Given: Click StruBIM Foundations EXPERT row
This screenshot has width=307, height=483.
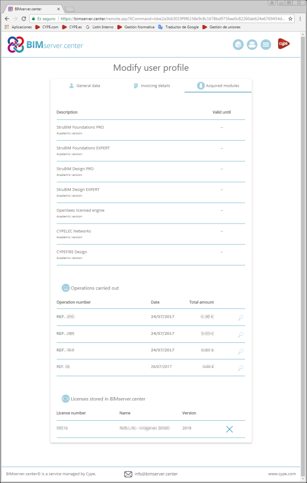Looking at the screenshot, I should [151, 151].
